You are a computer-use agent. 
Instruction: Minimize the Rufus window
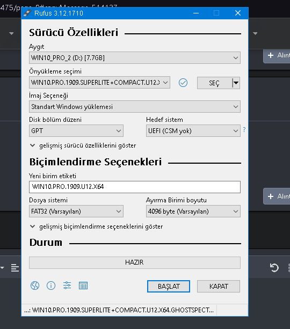point(196,13)
